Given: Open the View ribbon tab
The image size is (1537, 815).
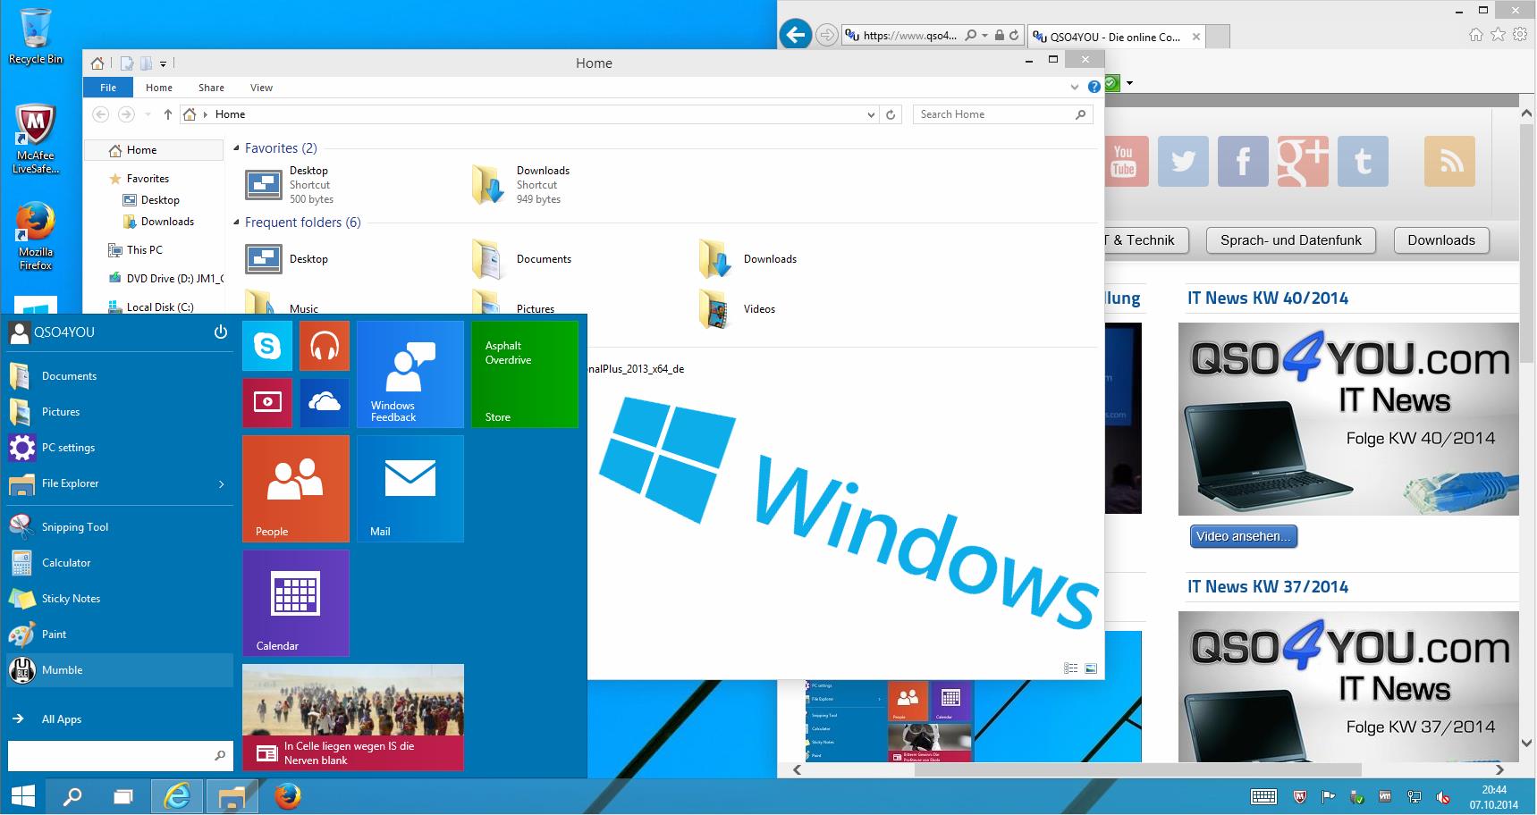Looking at the screenshot, I should click(261, 88).
